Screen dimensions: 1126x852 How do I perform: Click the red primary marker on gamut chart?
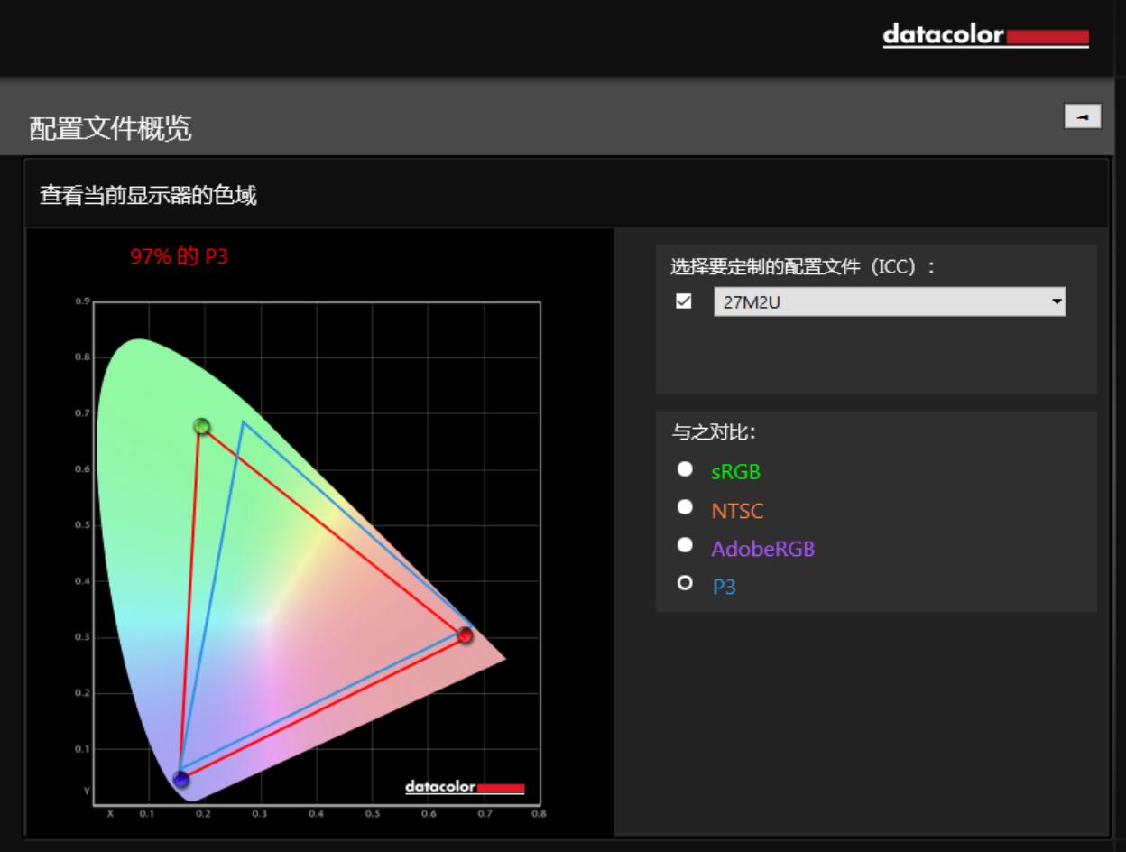pos(465,635)
